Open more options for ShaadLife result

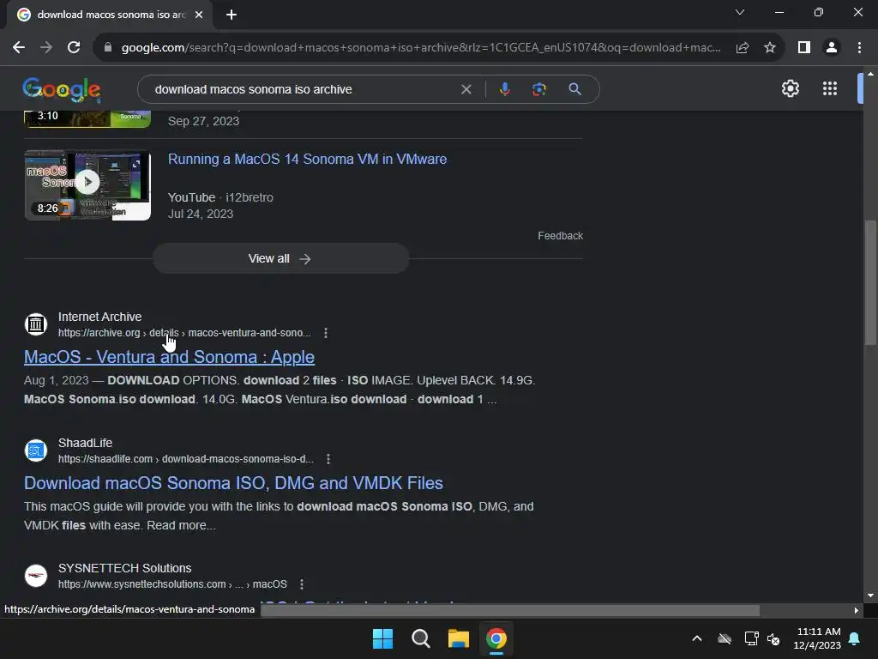click(x=328, y=459)
